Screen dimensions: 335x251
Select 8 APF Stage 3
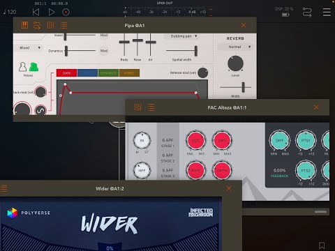167,173
